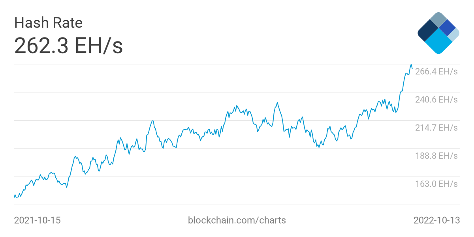Click the 2021-10-15 start date
Viewport: 474px width, 237px height.
[38, 220]
